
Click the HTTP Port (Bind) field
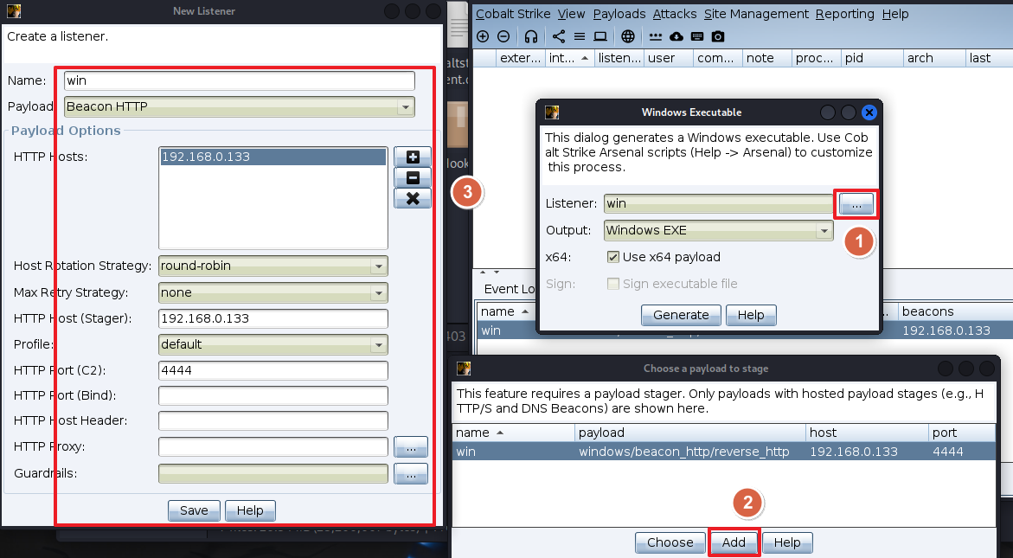coord(273,396)
